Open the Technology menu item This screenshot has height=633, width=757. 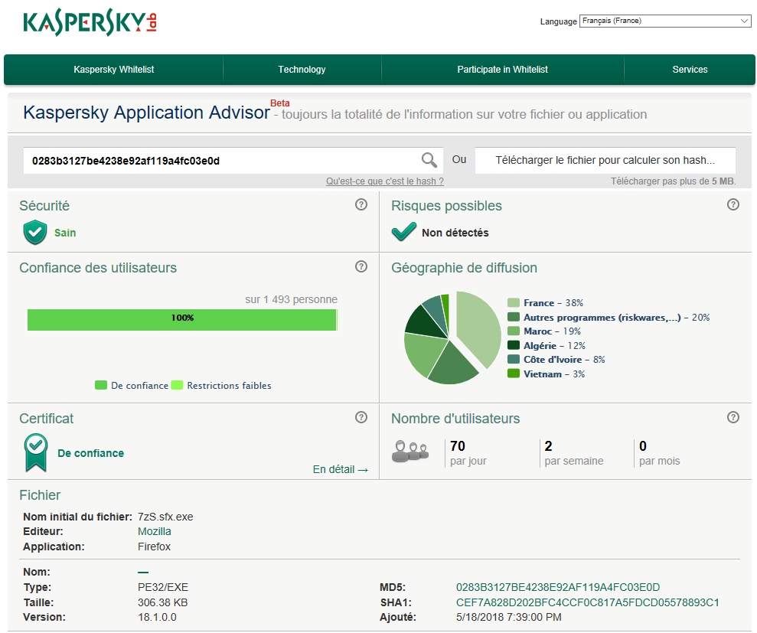[302, 70]
